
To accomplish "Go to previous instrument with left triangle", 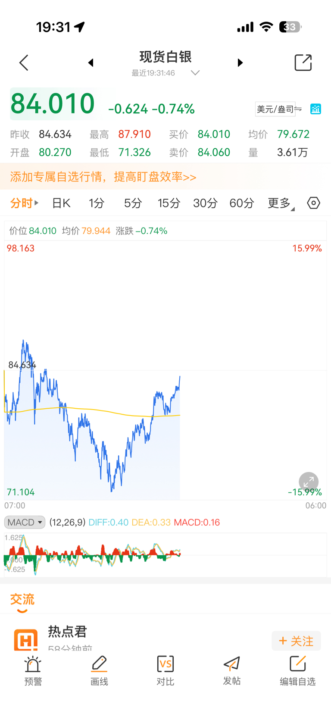I will coord(91,63).
